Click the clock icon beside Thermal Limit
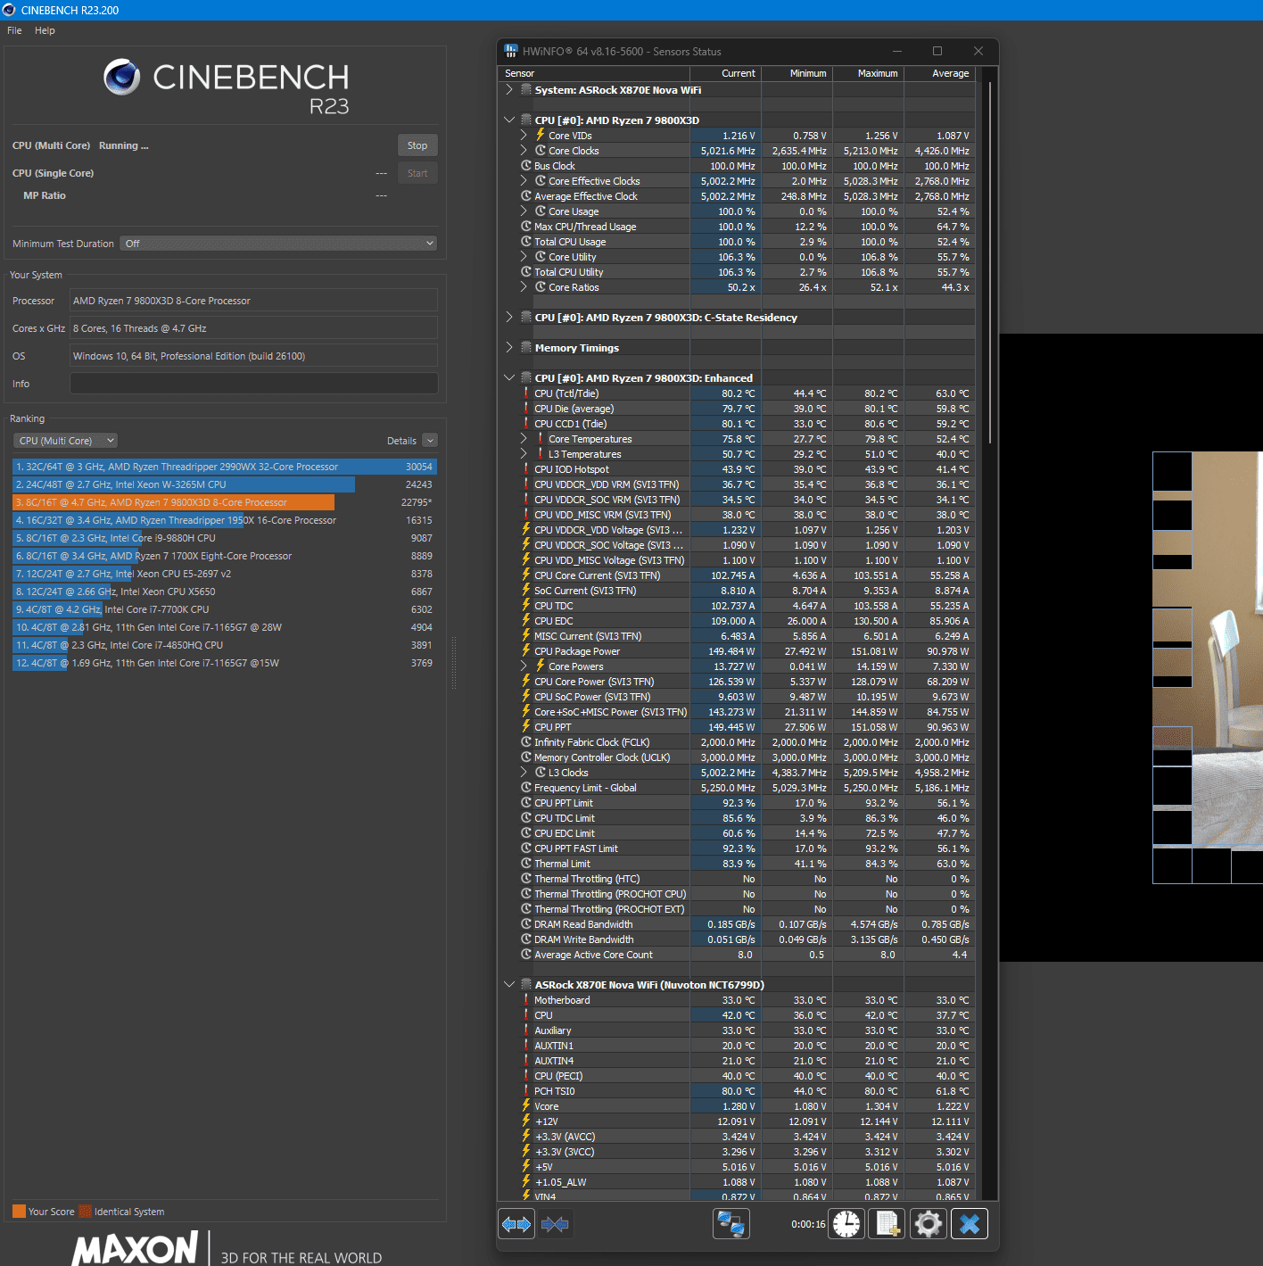The image size is (1263, 1266). [x=526, y=863]
